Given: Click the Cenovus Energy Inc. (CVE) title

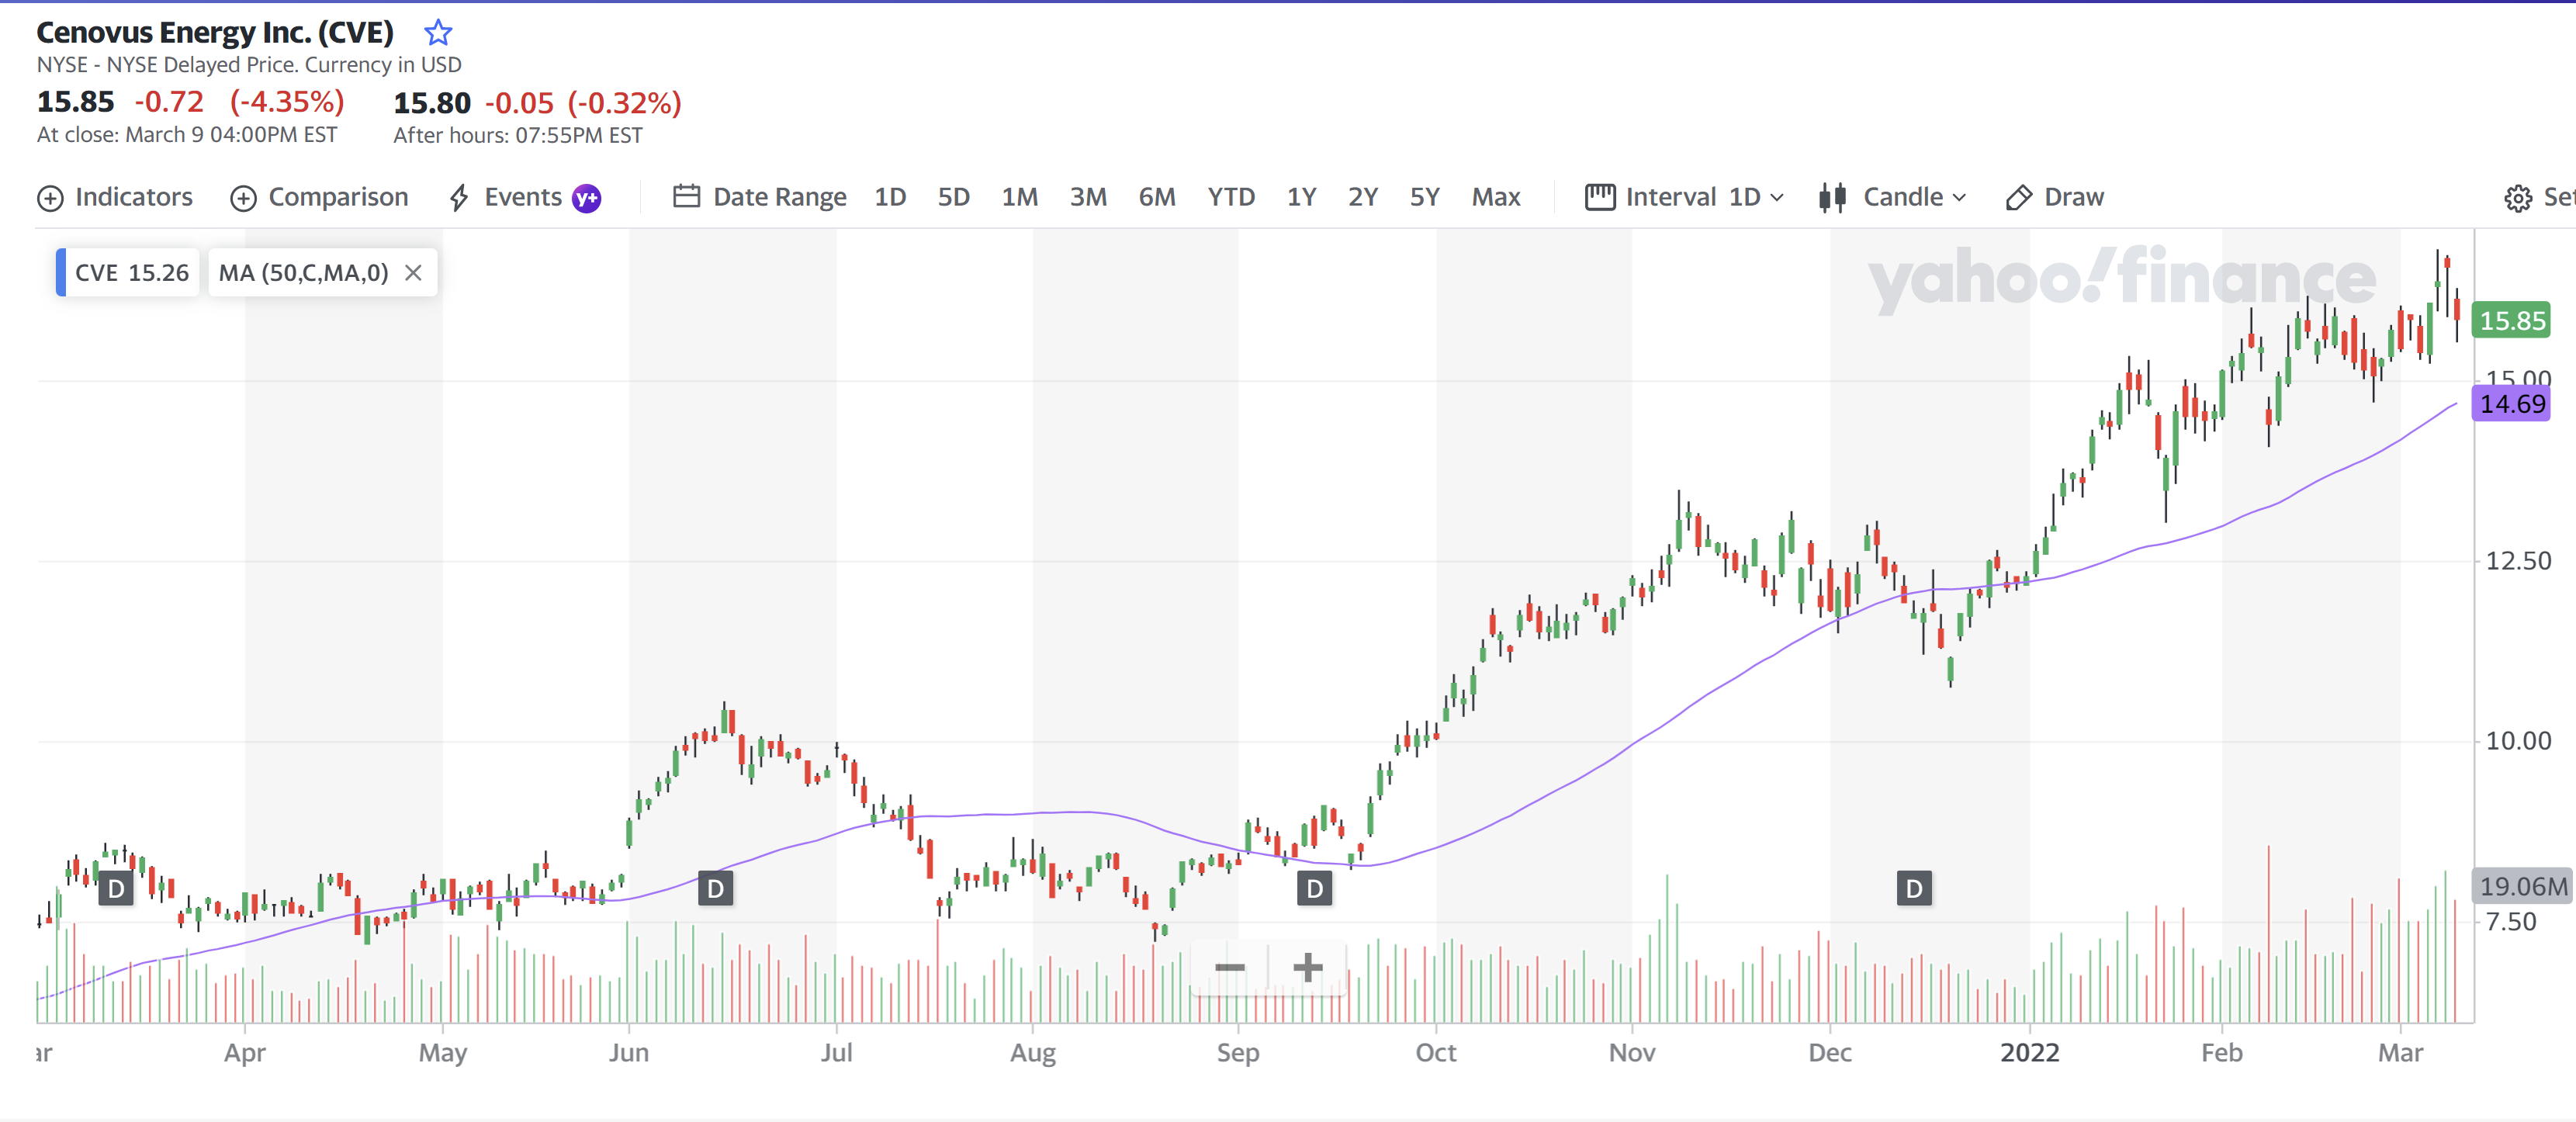Looking at the screenshot, I should click(215, 33).
